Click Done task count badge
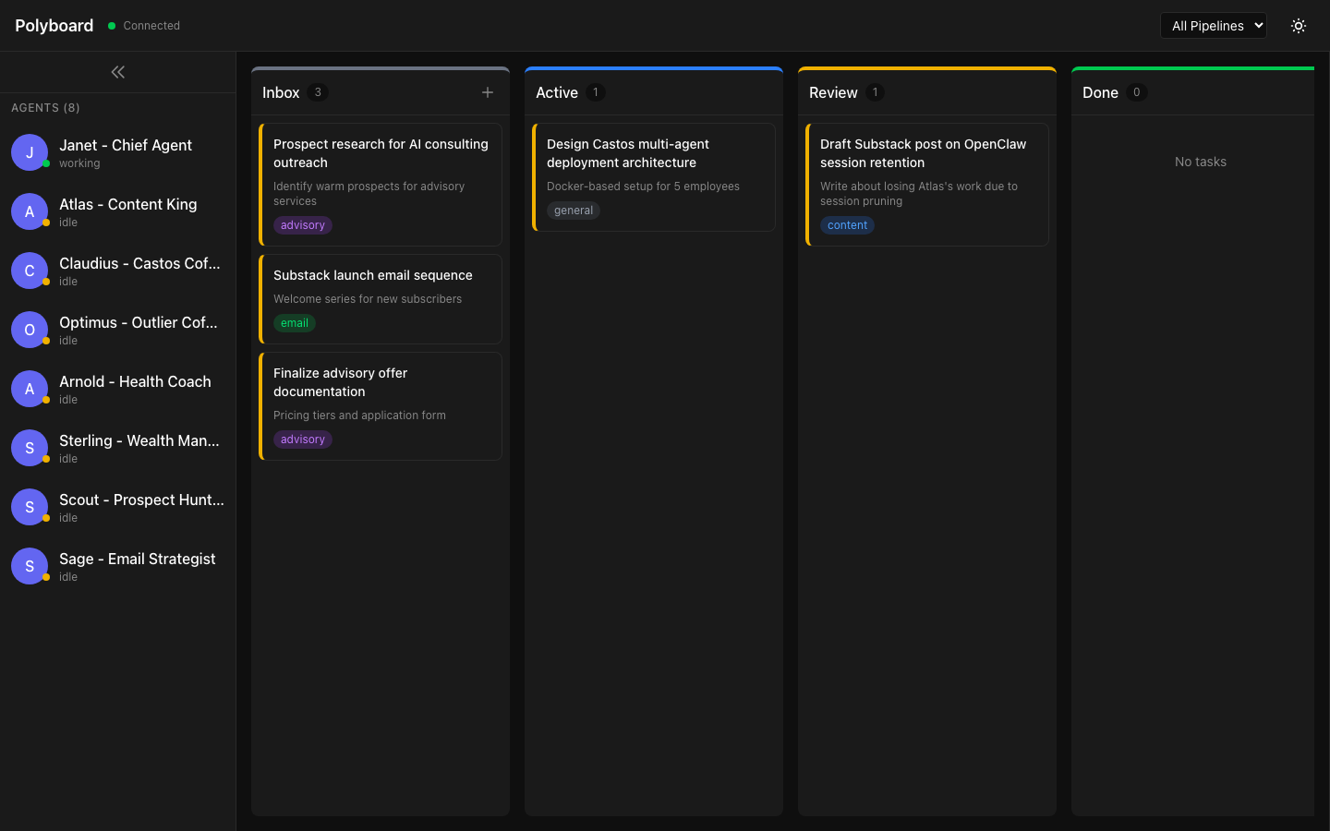 pos(1136,92)
